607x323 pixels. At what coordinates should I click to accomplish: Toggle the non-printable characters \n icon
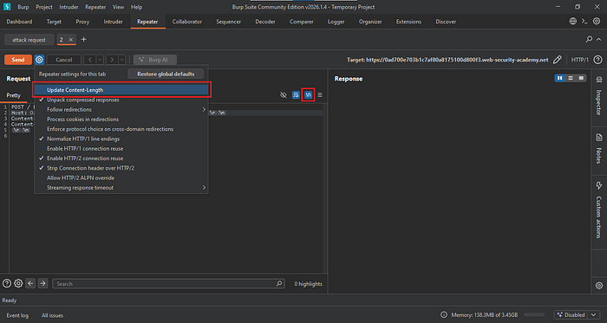pos(308,94)
